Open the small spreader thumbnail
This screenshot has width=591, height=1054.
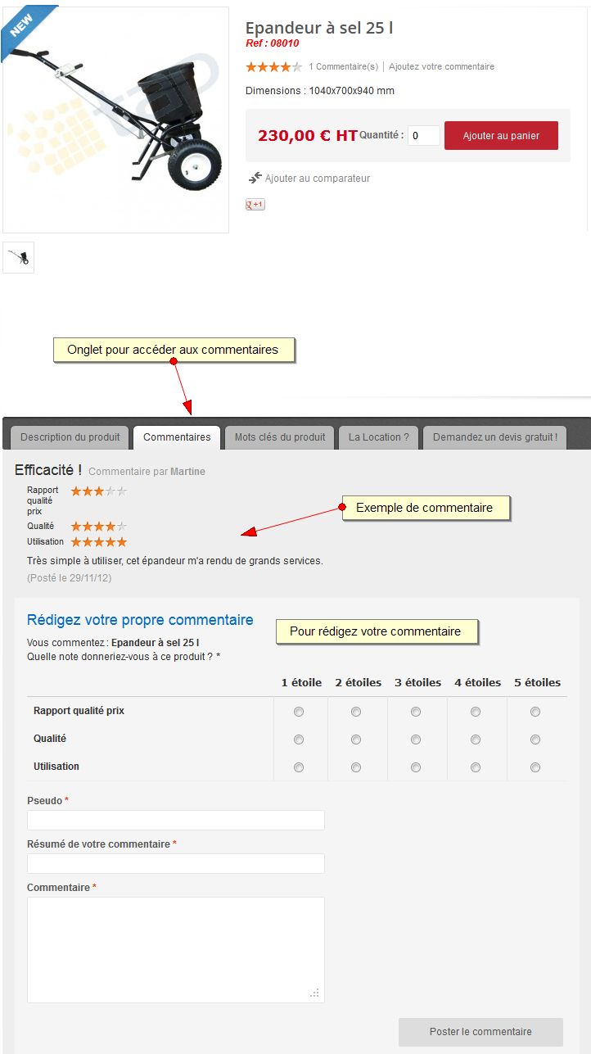[18, 258]
